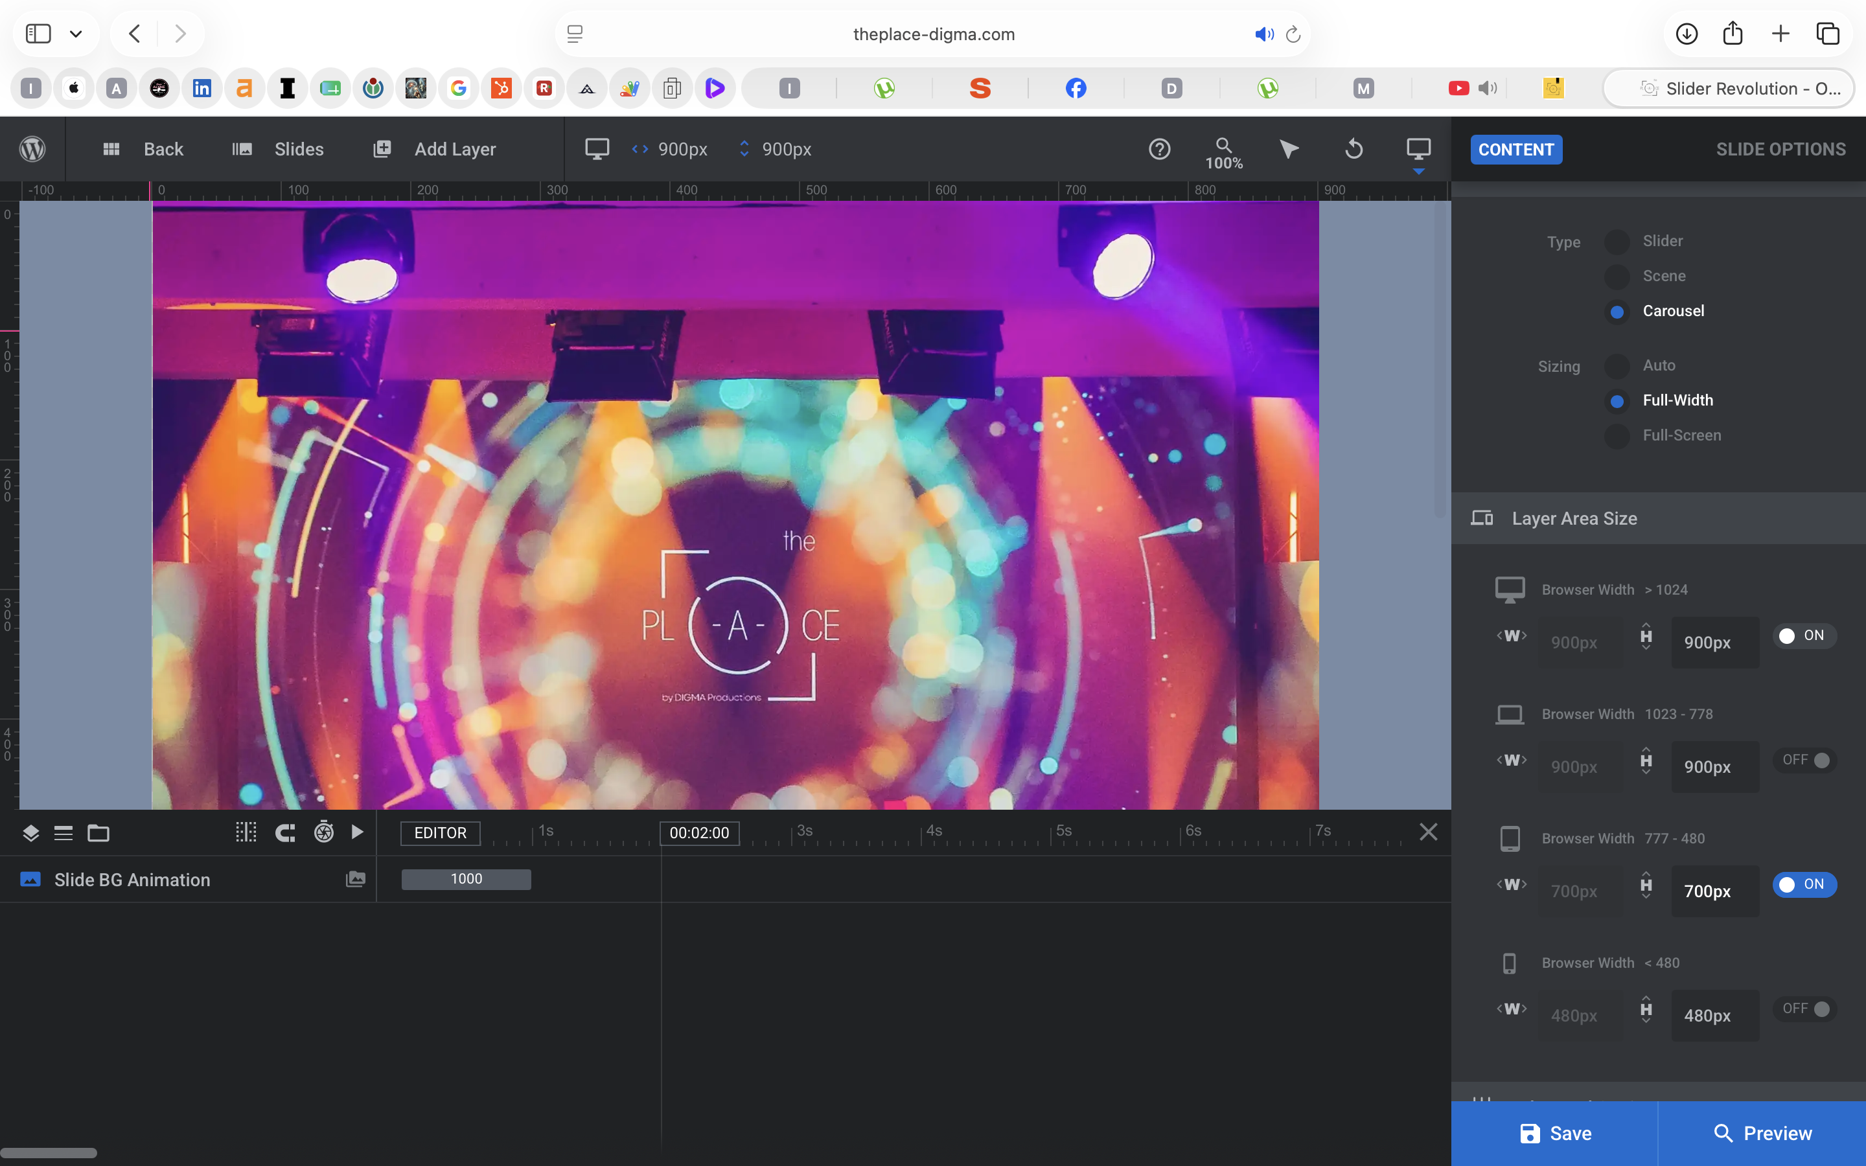Reload the current page
1866x1166 pixels.
pos(1293,34)
